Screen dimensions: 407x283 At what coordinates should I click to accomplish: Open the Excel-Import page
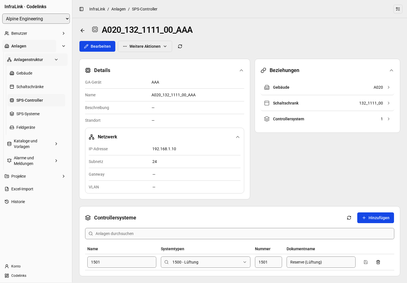(36, 189)
